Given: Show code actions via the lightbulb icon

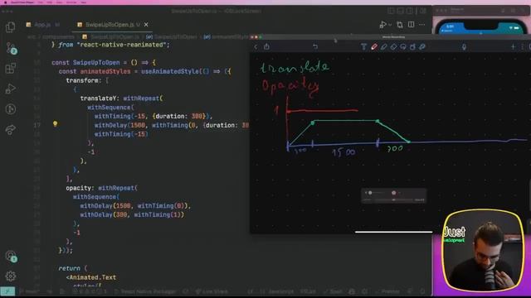Looking at the screenshot, I should coord(56,124).
